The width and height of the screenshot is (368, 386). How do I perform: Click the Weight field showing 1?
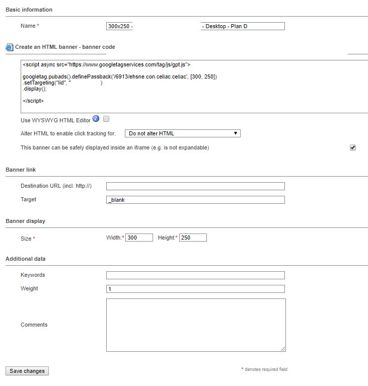tap(195, 289)
